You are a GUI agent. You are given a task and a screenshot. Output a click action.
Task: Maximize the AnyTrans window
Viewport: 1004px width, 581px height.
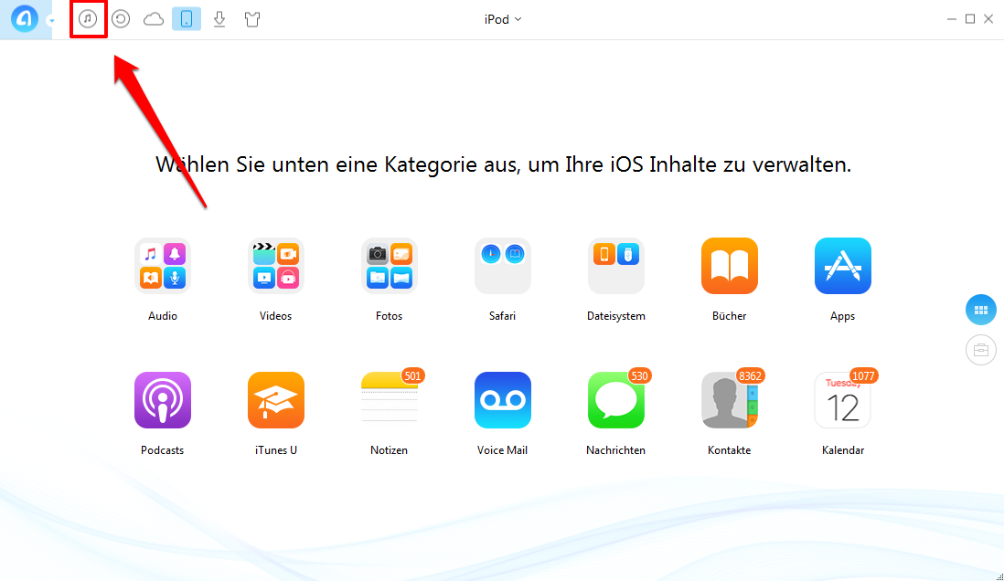[x=970, y=19]
